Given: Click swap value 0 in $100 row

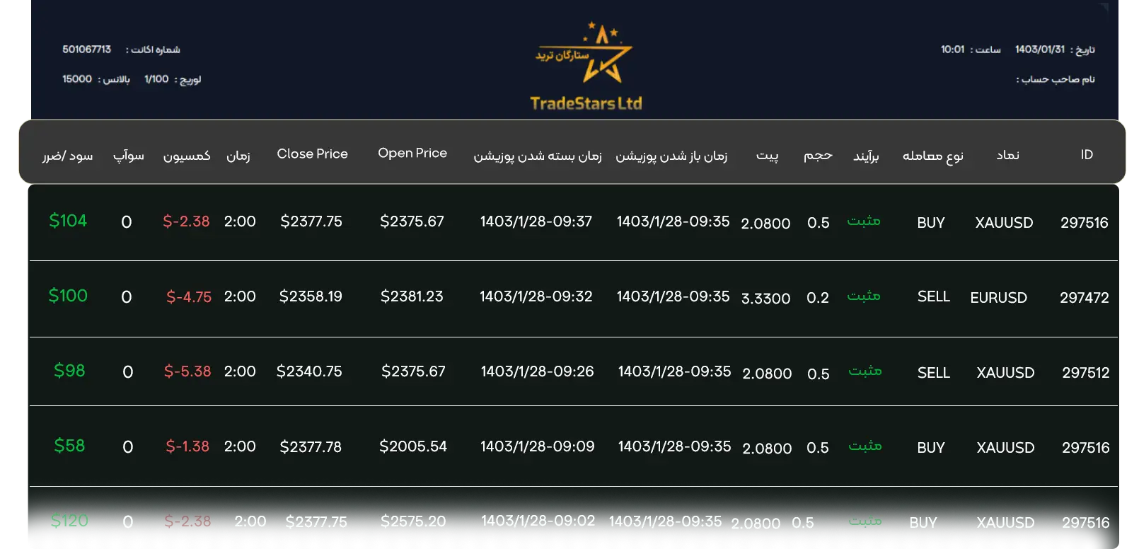Looking at the screenshot, I should [x=127, y=297].
